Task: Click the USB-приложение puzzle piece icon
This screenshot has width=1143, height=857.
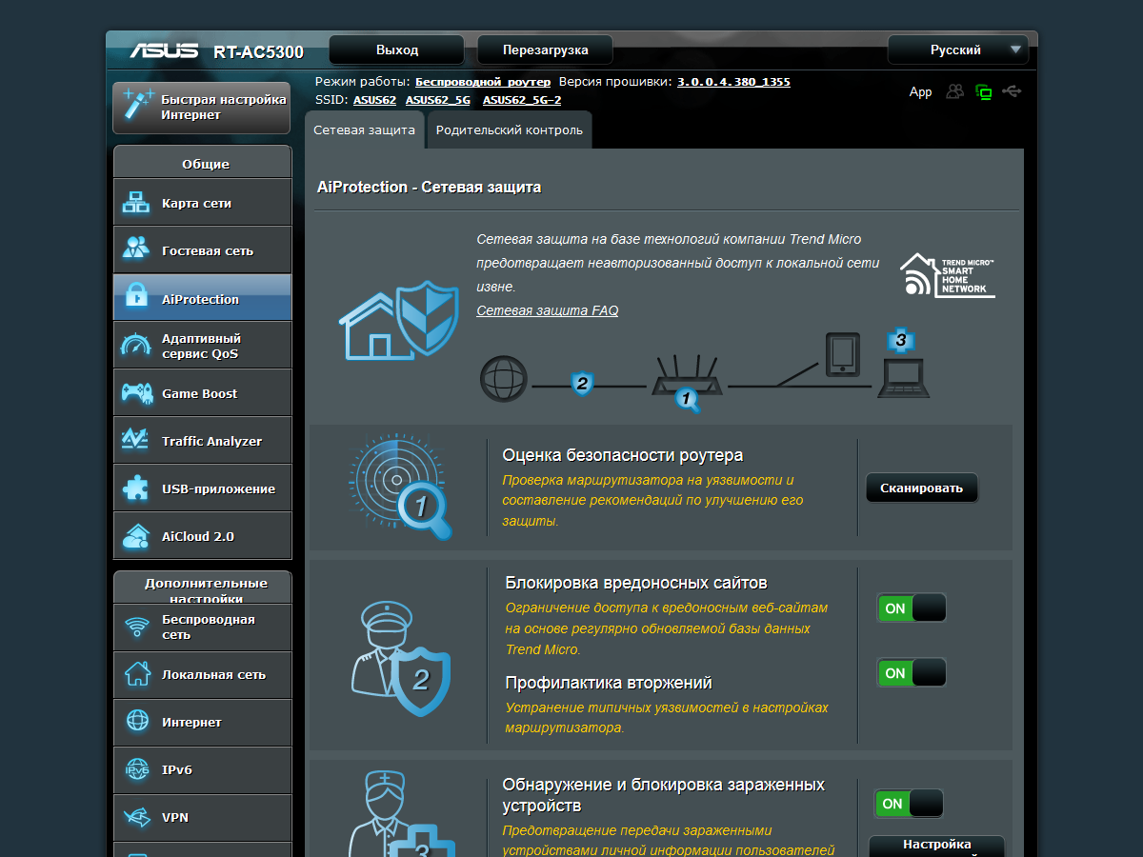Action: click(x=136, y=488)
